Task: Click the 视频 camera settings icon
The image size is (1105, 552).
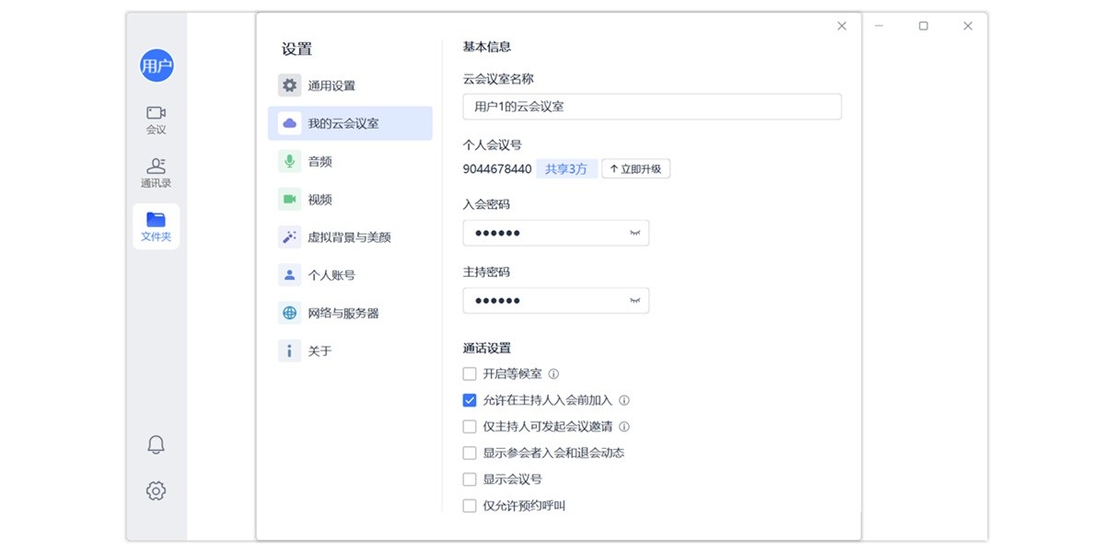Action: [288, 199]
